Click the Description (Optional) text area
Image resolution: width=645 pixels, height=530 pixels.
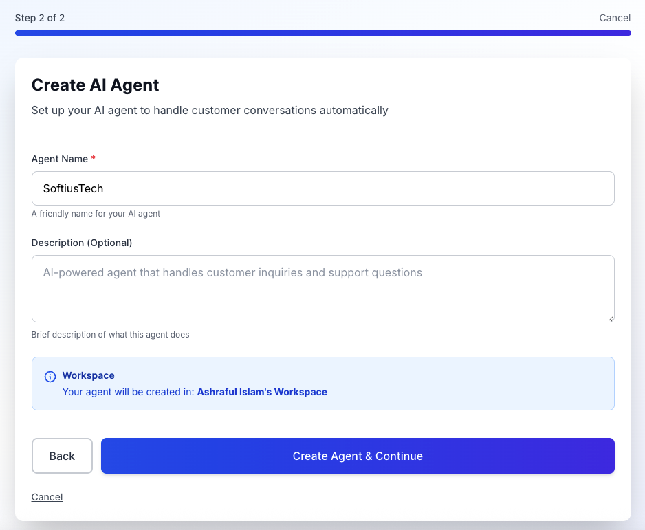point(322,288)
